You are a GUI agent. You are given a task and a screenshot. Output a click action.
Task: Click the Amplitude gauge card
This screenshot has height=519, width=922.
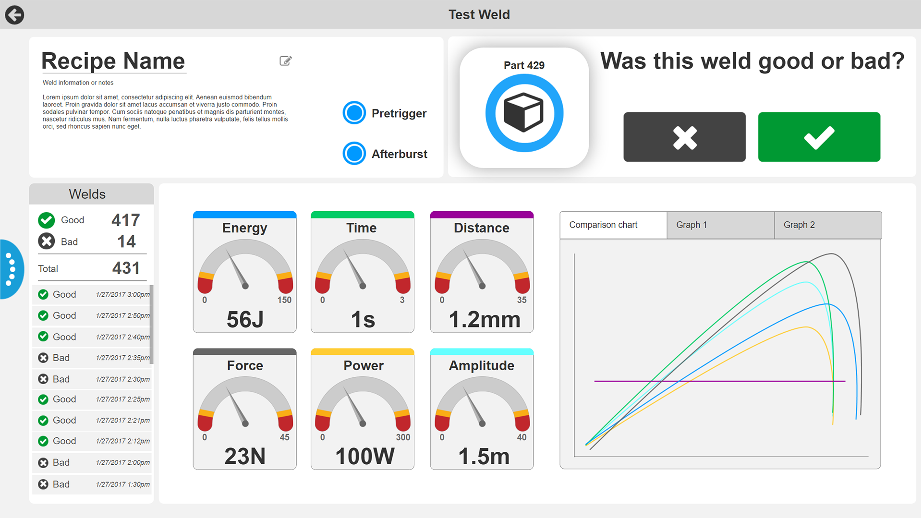(x=482, y=410)
